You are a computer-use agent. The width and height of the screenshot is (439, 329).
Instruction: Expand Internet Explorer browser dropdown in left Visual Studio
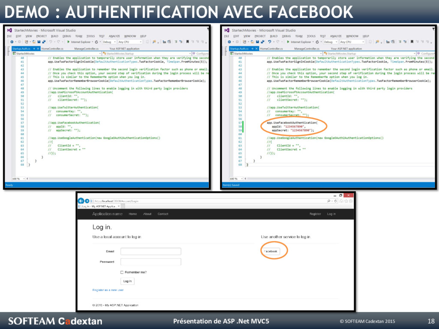pos(93,42)
